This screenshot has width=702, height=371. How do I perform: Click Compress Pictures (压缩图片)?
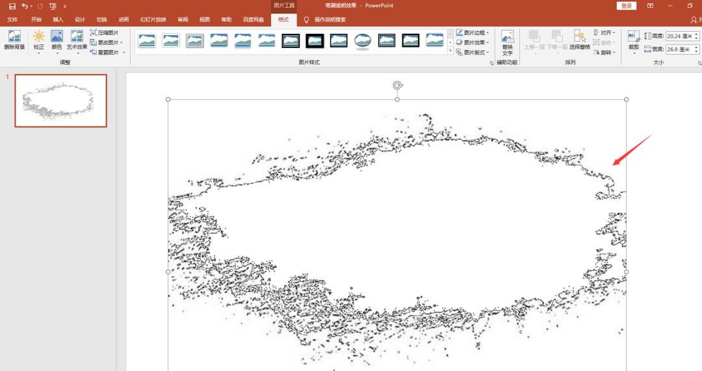[x=104, y=32]
